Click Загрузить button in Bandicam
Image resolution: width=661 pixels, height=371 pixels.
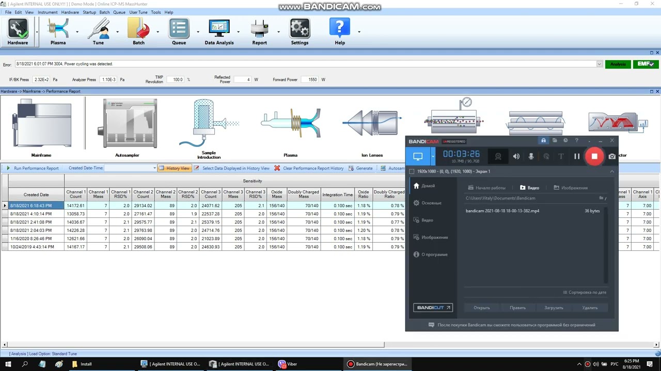pos(554,308)
